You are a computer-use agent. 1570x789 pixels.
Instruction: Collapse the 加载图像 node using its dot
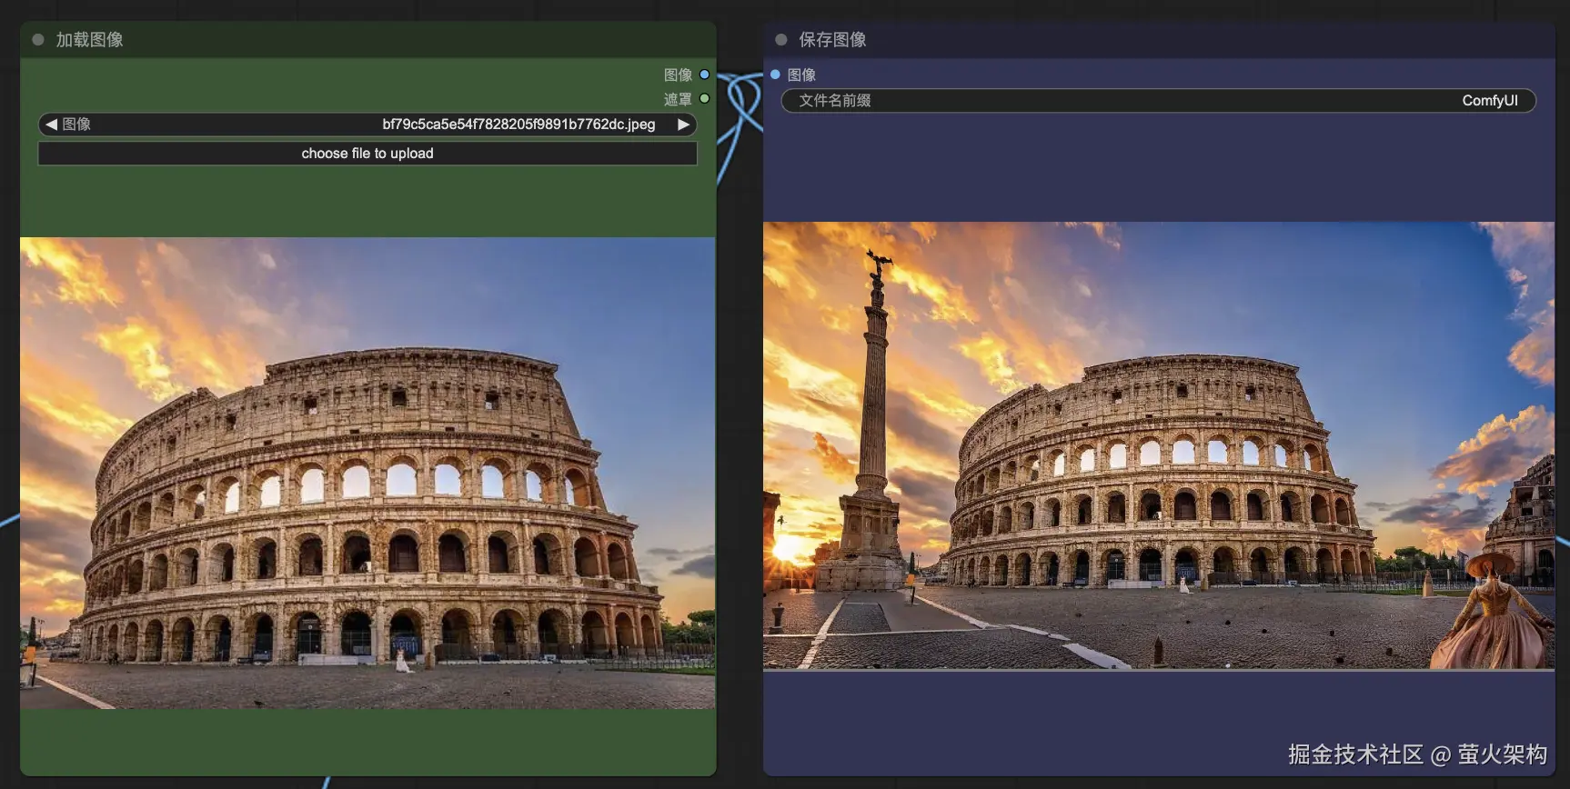[x=38, y=40]
